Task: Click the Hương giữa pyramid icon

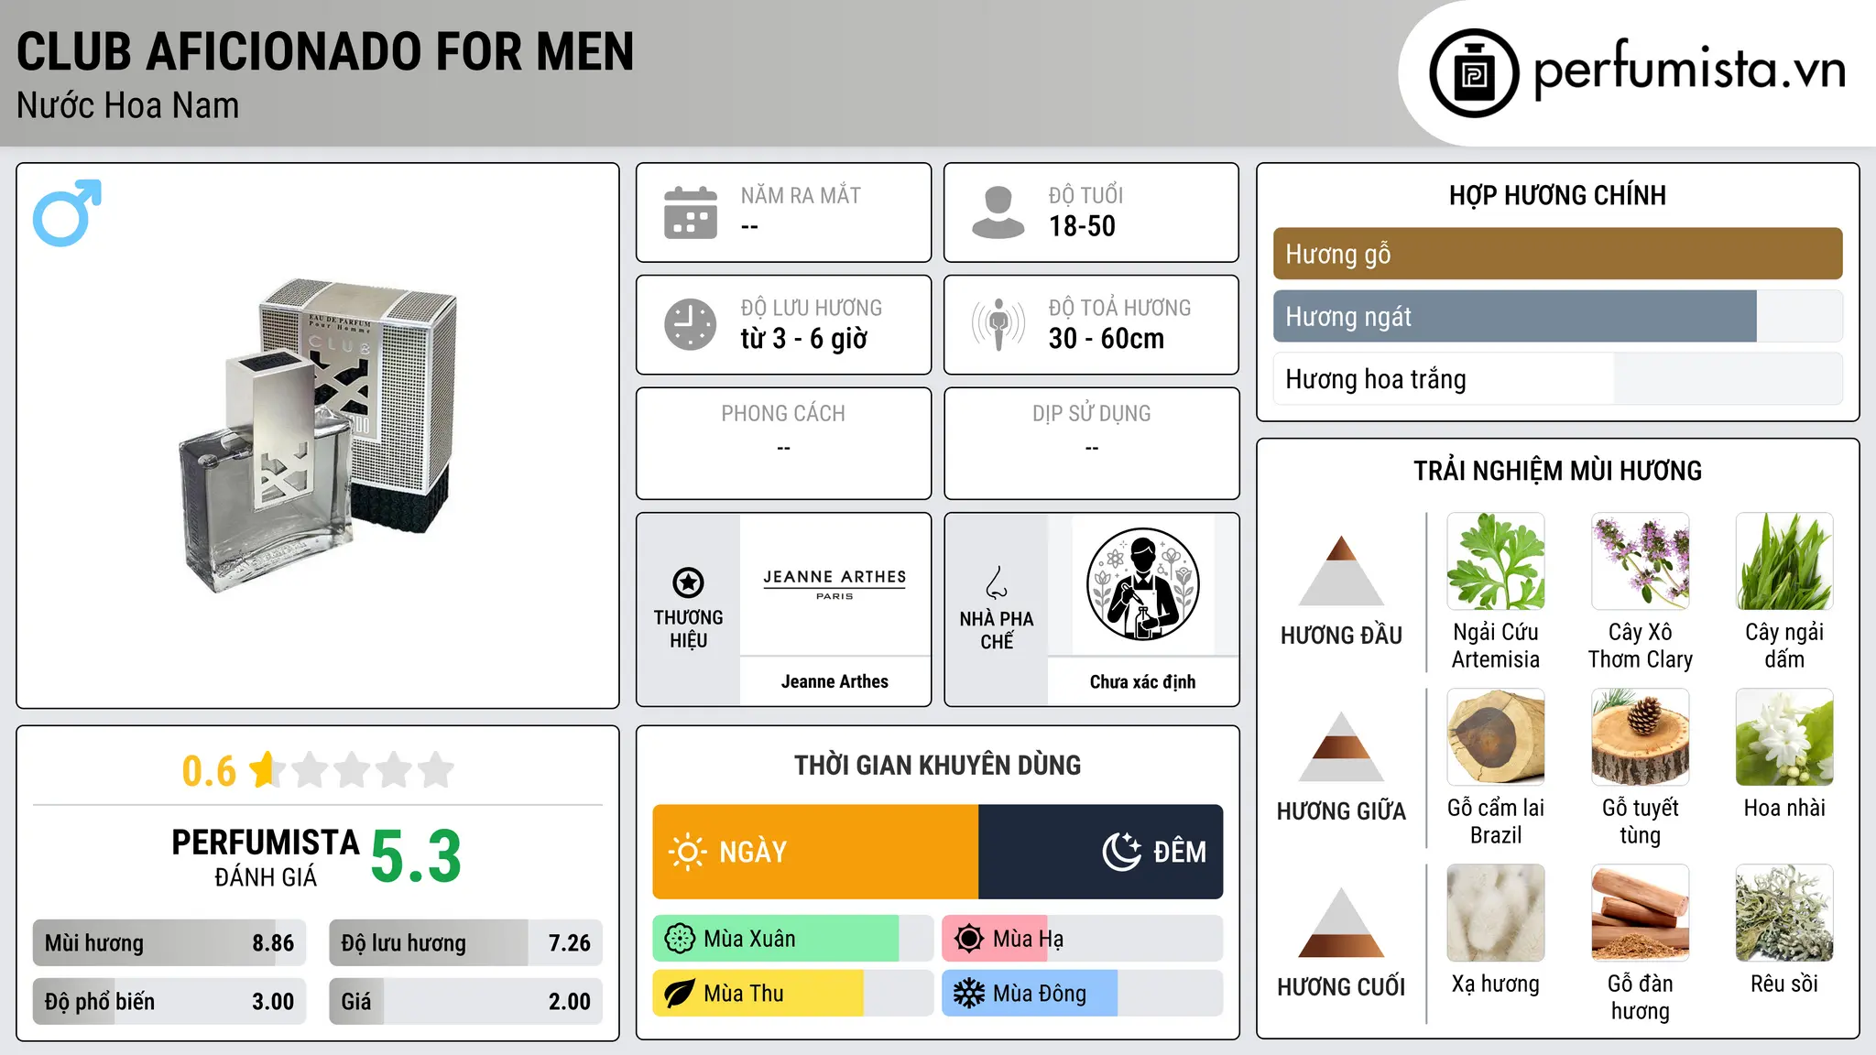Action: pos(1341,746)
